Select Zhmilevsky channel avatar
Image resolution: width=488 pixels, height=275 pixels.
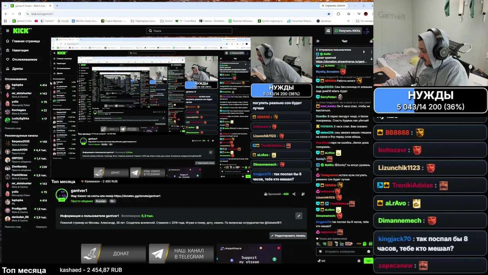[7, 168]
